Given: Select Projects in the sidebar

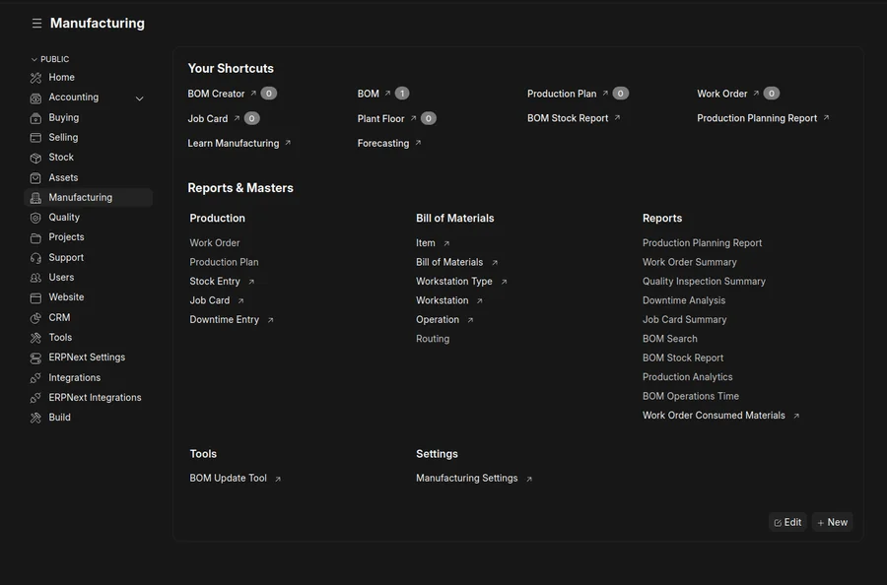Looking at the screenshot, I should 89,236.
